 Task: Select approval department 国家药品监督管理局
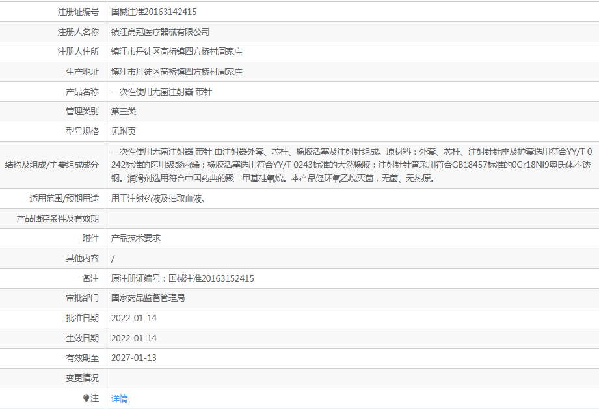point(148,298)
